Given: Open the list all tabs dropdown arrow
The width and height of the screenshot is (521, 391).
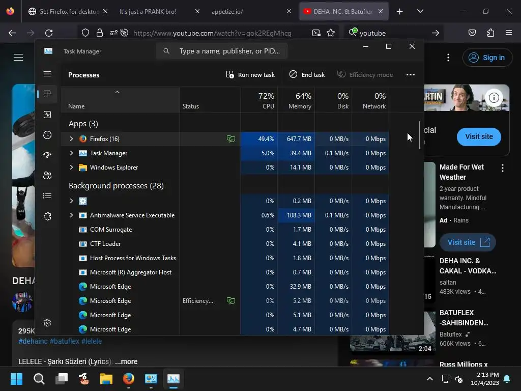Looking at the screenshot, I should [420, 11].
